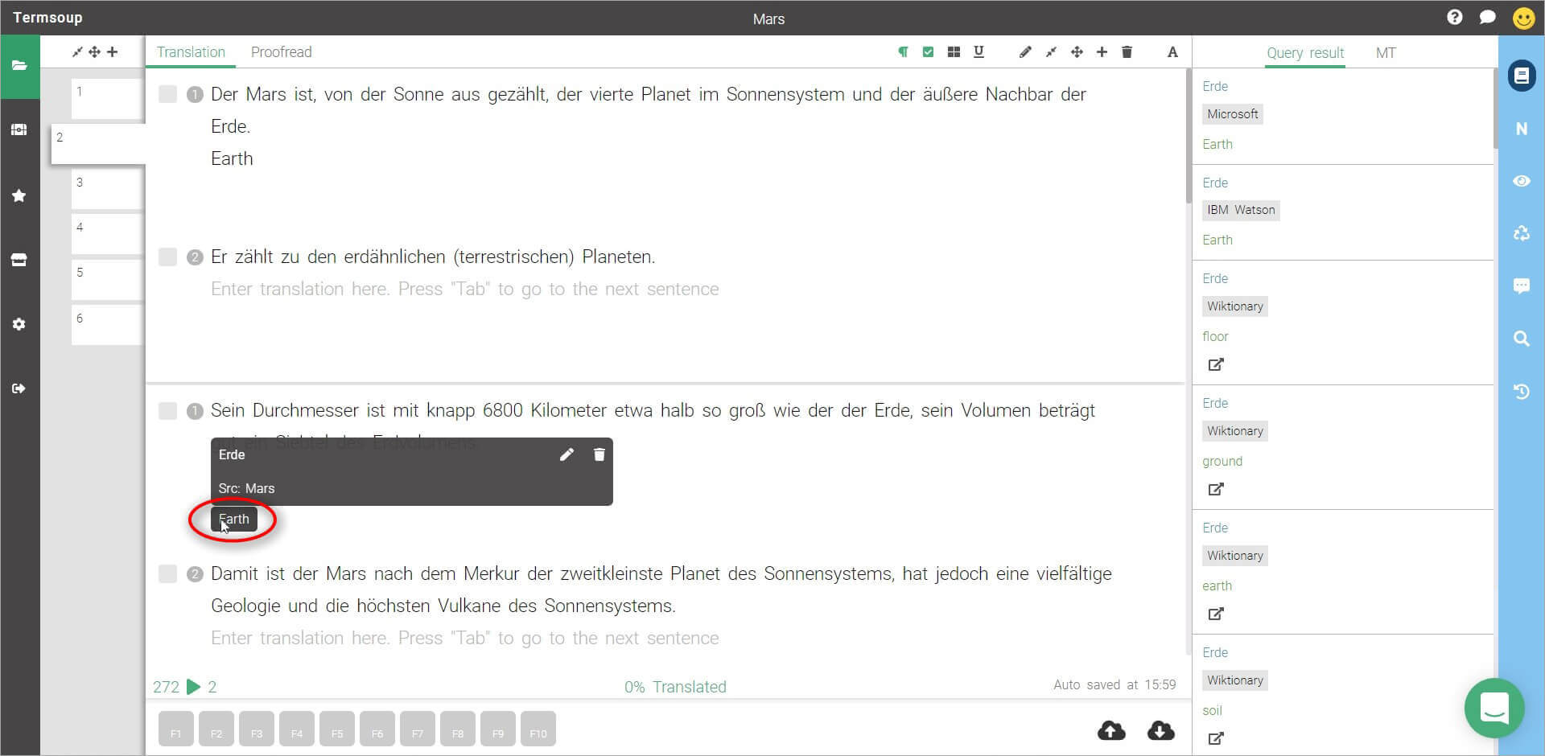This screenshot has height=756, width=1545.
Task: Click the editor vertical scrollbar
Action: 1189,137
